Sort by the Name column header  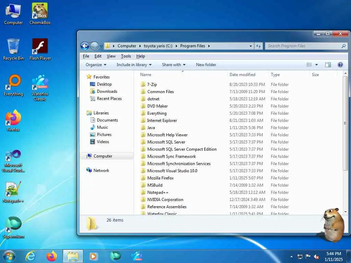click(x=182, y=75)
